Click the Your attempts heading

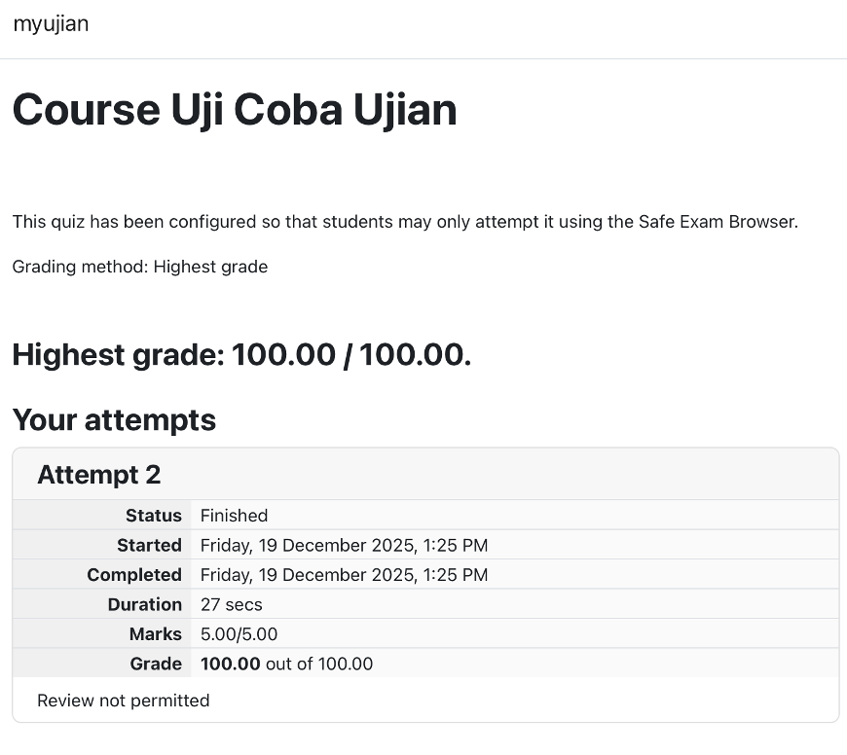(x=114, y=420)
